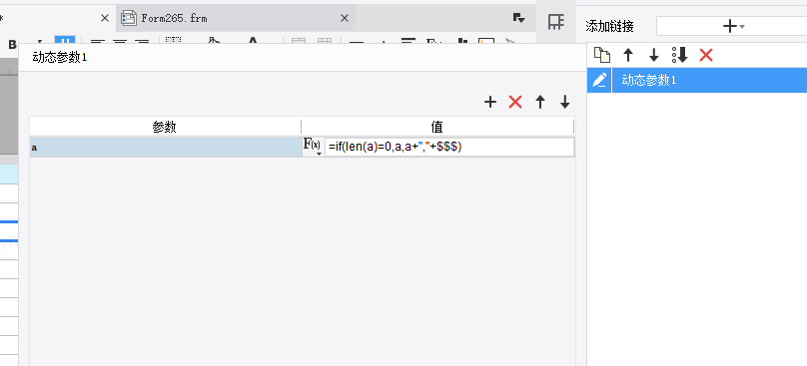Screen dimensions: 807x366
Task: Copy the selected link in the right panel
Action: tap(602, 55)
